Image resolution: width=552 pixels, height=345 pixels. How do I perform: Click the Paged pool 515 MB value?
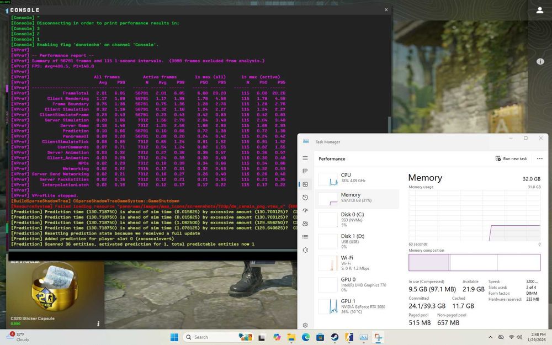pos(420,322)
